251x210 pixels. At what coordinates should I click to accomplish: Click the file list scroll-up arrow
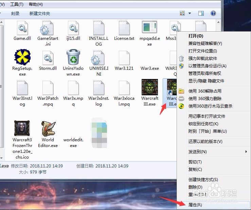(x=218, y=22)
